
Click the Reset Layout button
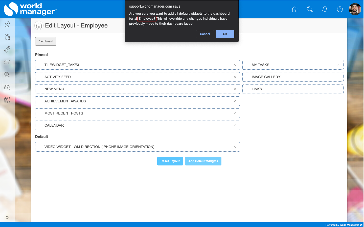[170, 161]
